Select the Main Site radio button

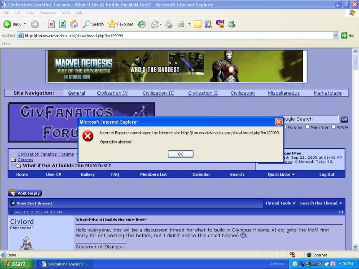(x=307, y=127)
